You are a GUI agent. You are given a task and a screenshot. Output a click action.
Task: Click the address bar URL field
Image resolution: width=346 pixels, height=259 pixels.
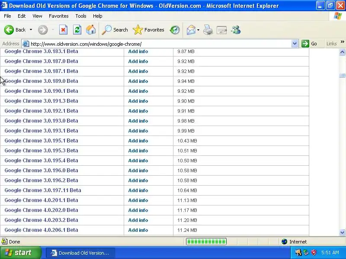[160, 44]
